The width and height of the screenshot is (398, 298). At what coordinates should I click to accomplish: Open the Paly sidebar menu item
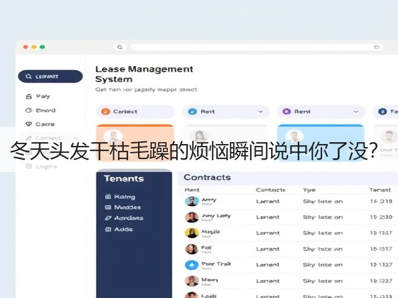[43, 96]
